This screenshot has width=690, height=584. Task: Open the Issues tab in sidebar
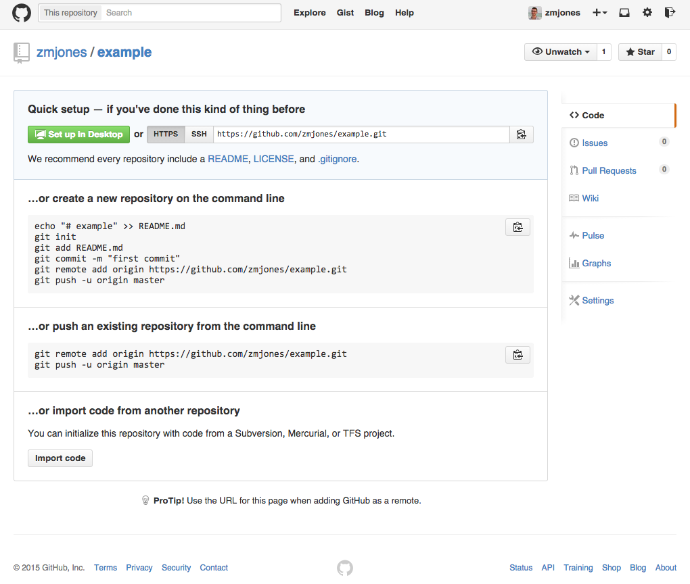595,143
